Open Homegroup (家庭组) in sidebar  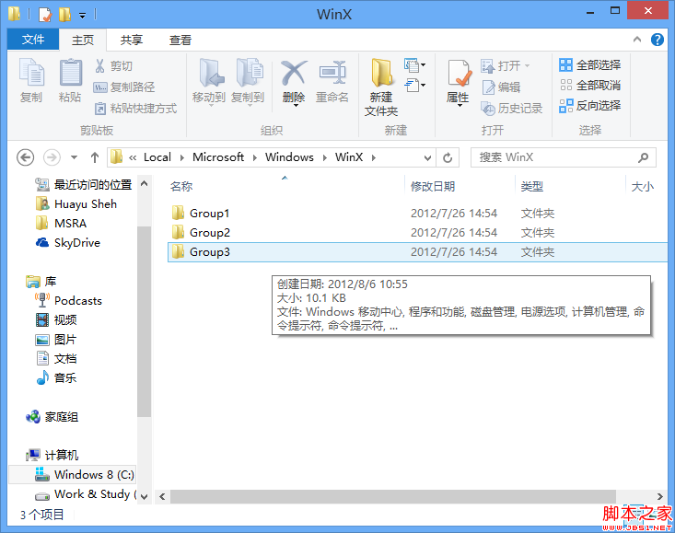pyautogui.click(x=52, y=417)
